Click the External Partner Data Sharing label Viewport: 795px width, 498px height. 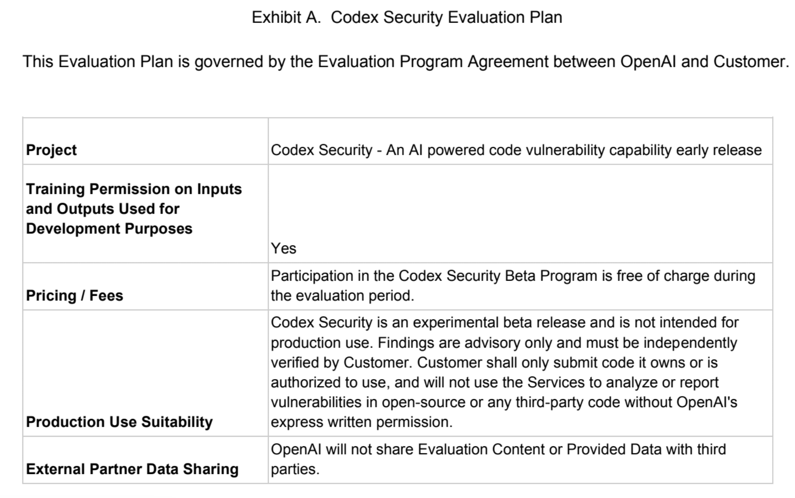coord(132,469)
